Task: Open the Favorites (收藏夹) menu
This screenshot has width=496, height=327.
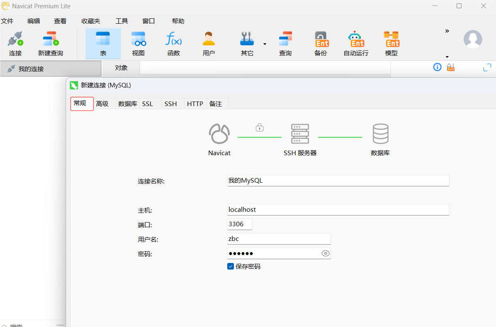Action: point(91,21)
